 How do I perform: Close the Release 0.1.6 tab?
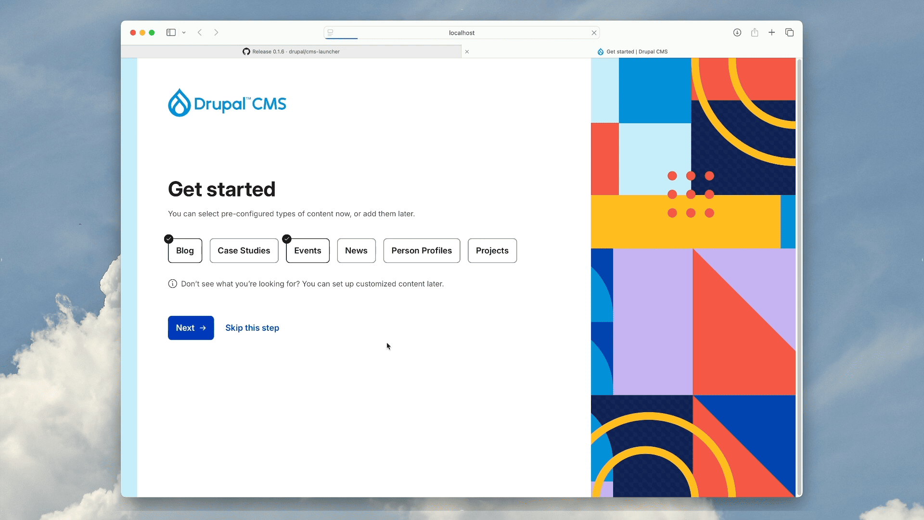point(467,52)
